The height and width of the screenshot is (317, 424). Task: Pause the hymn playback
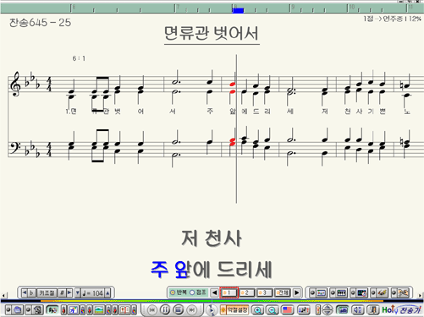(165, 310)
